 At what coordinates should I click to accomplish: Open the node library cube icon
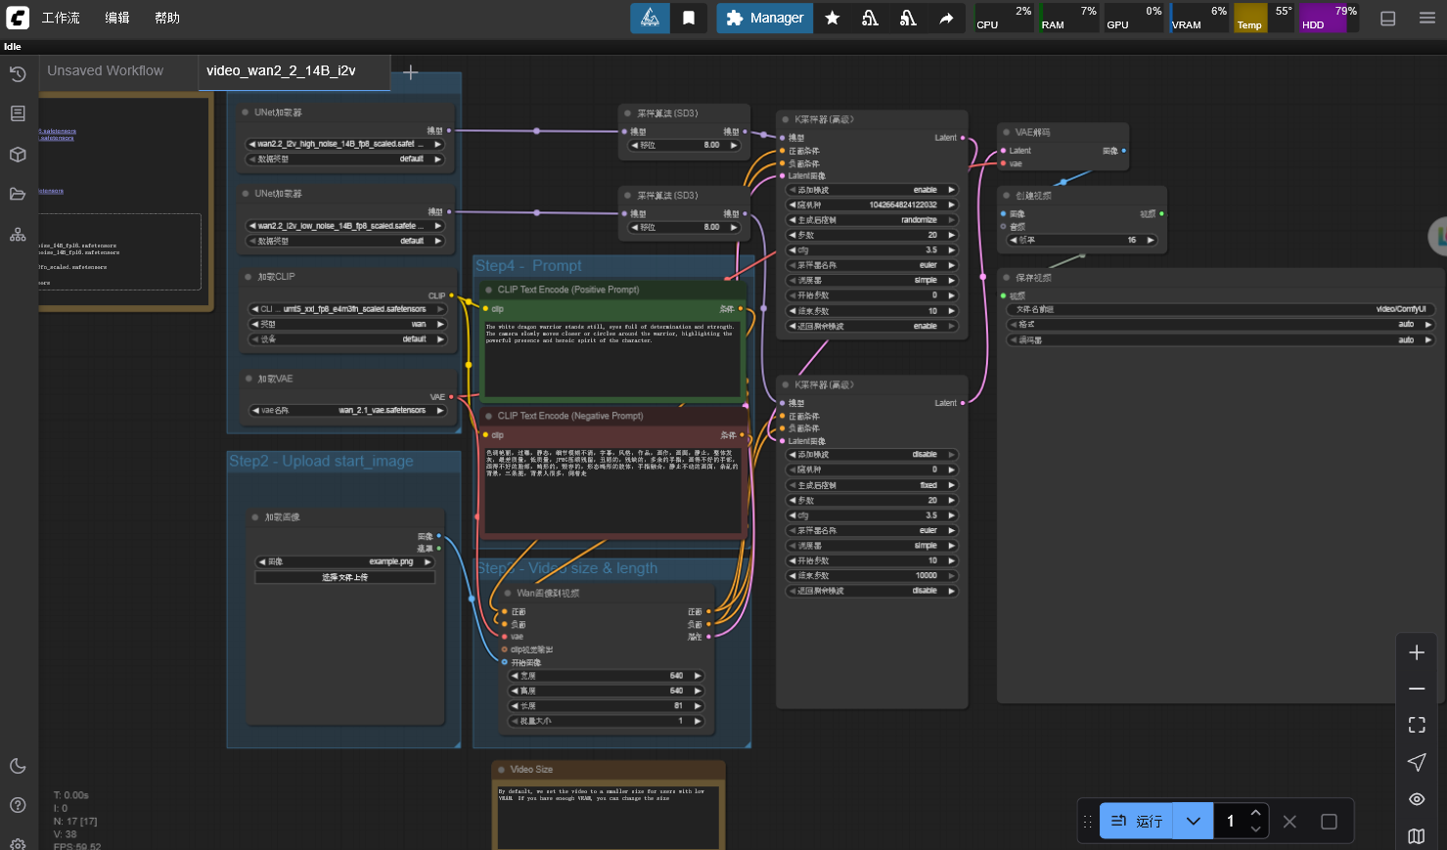18,155
